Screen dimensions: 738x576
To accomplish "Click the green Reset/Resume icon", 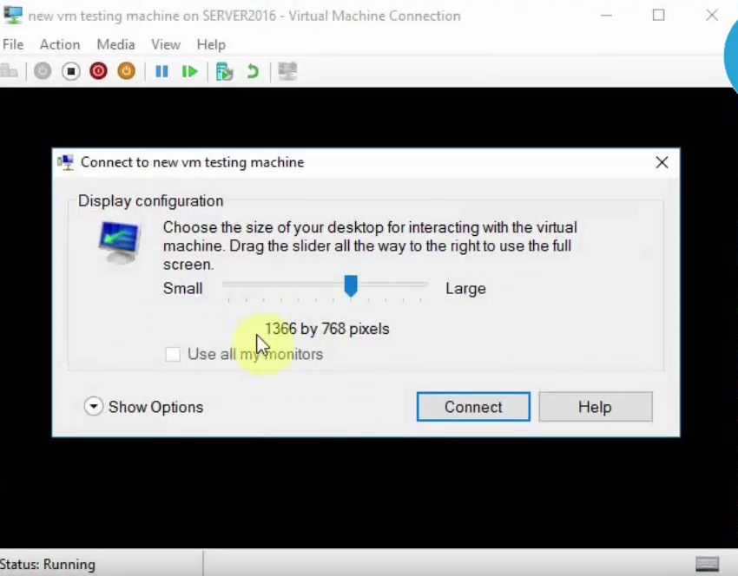I will pyautogui.click(x=189, y=71).
